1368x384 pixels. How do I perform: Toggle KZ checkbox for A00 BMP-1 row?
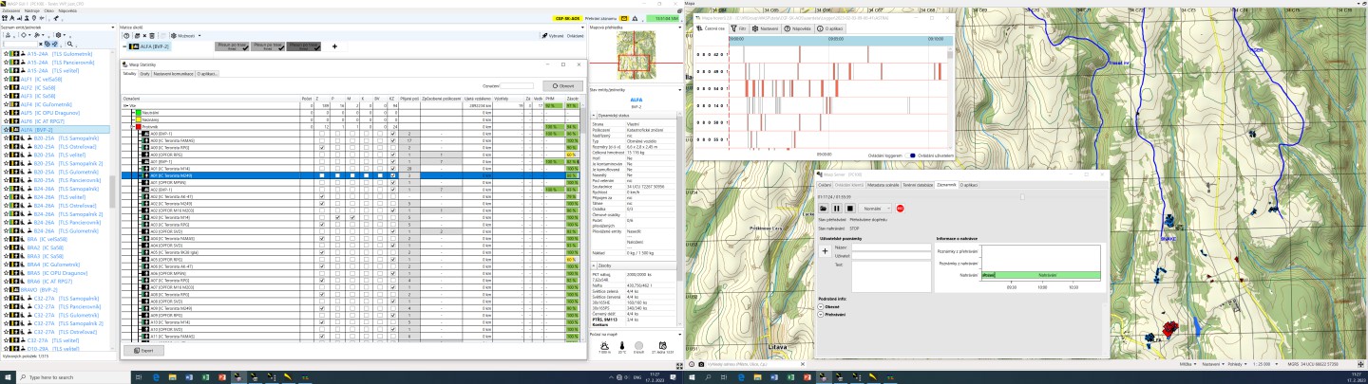(x=392, y=135)
